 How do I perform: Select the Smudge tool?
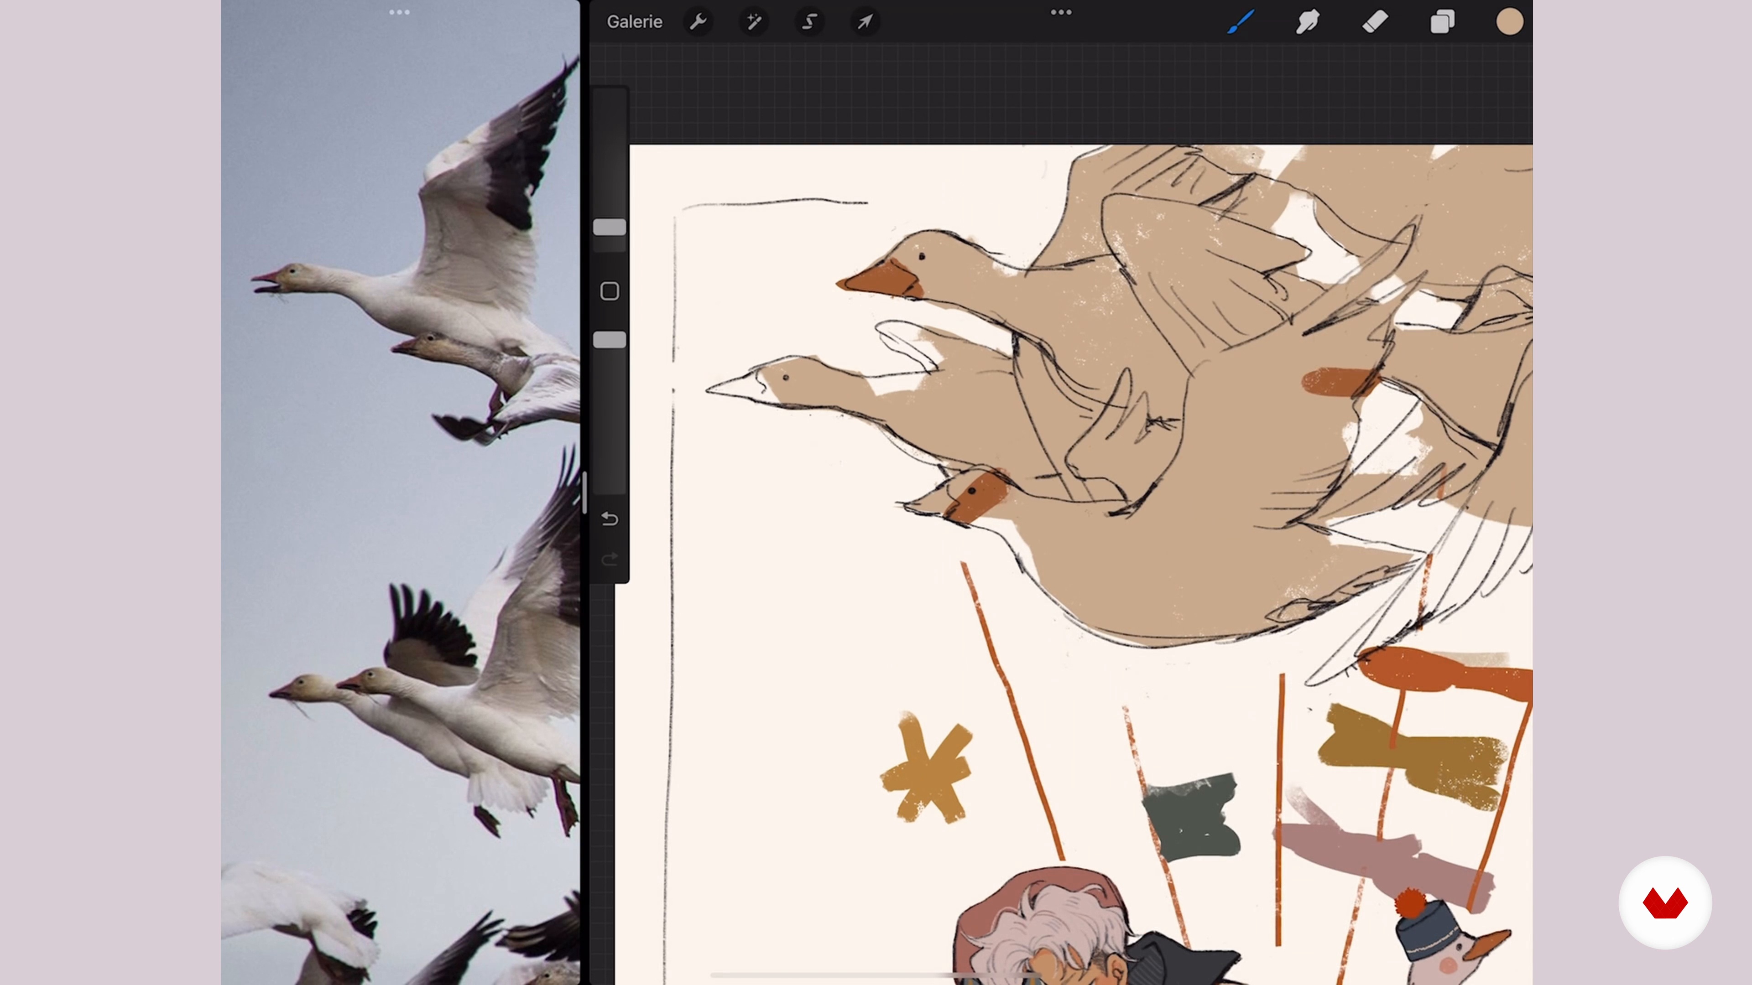pyautogui.click(x=1308, y=22)
